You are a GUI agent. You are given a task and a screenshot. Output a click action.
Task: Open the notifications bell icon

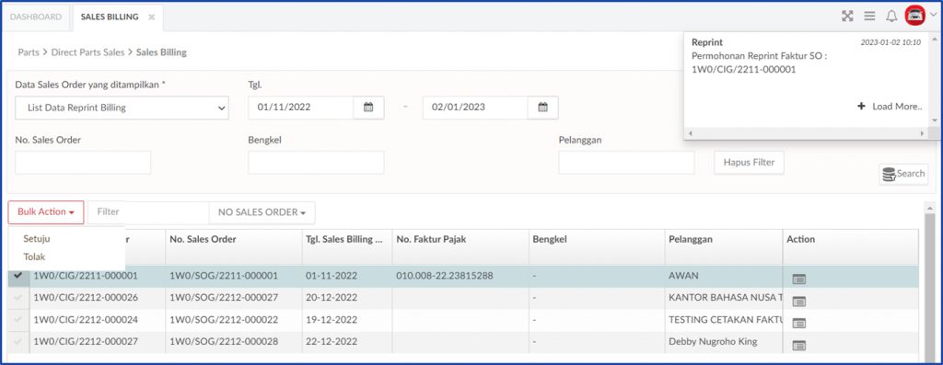click(x=891, y=17)
